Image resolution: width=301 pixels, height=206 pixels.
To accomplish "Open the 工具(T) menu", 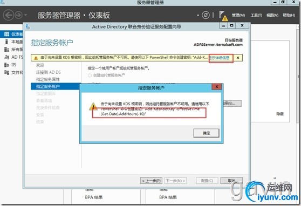I will pos(256,15).
